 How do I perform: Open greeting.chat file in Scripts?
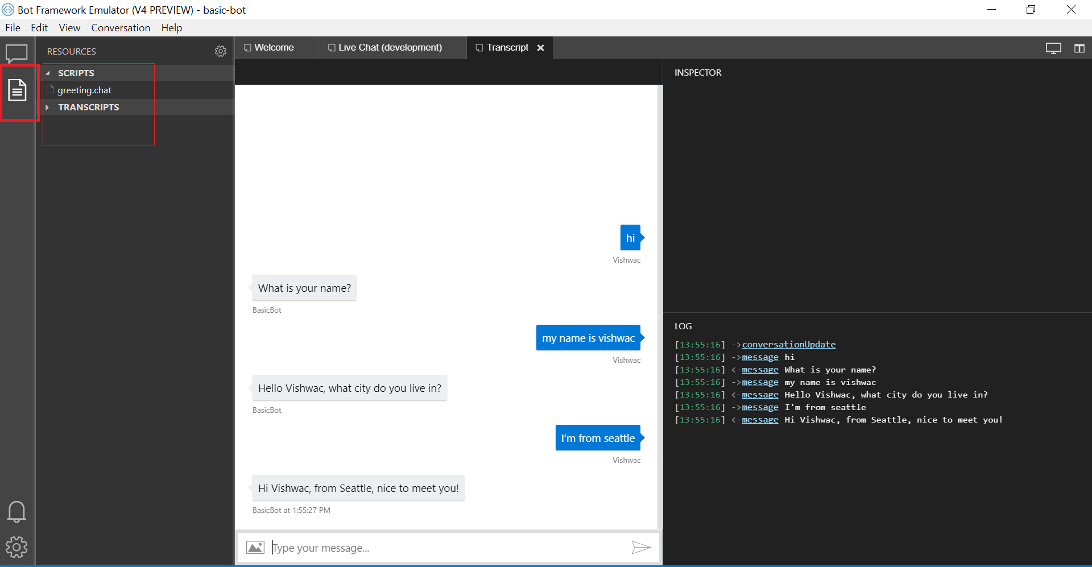pos(84,90)
